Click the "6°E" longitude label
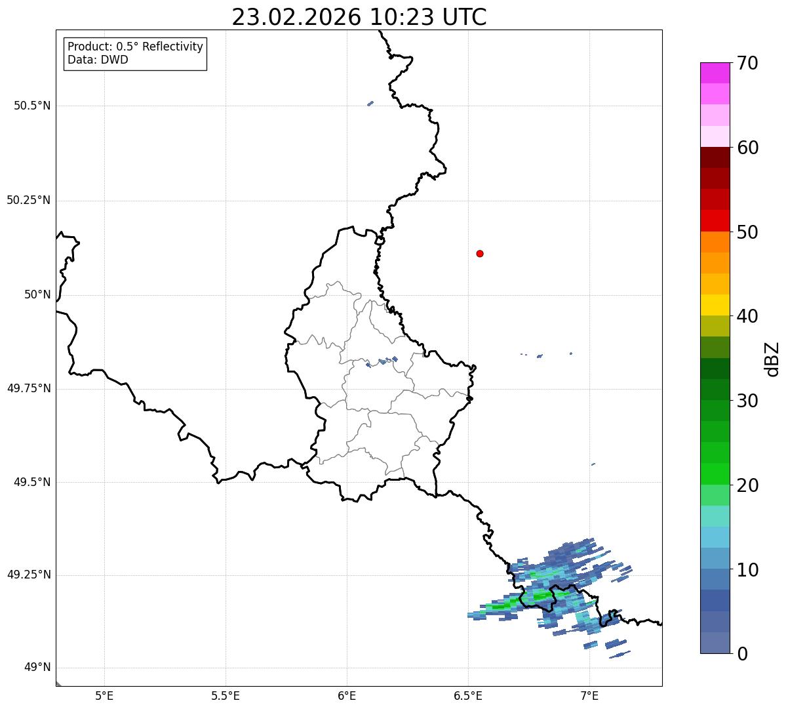Image resolution: width=788 pixels, height=709 pixels. [x=347, y=696]
